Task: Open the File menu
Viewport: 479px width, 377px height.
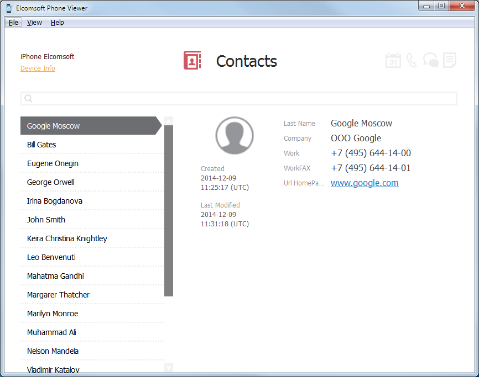Action: click(13, 23)
